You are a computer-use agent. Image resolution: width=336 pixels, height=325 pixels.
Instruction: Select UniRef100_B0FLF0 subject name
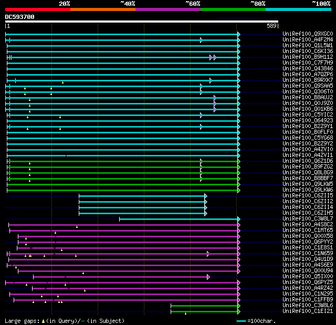(308, 132)
